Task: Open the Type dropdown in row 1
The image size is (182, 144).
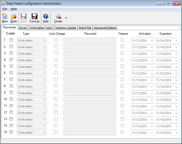Action: 44,40
